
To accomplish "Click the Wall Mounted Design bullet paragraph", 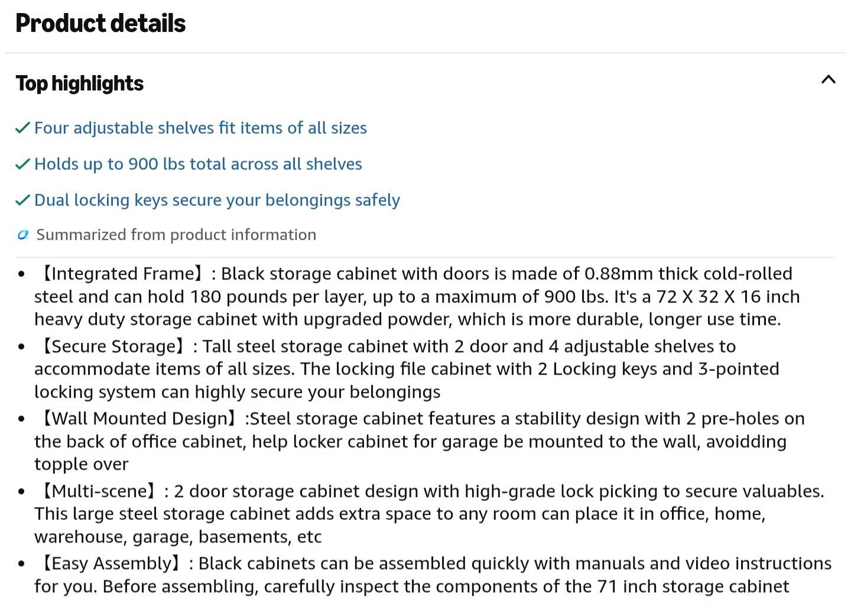I will pos(420,441).
